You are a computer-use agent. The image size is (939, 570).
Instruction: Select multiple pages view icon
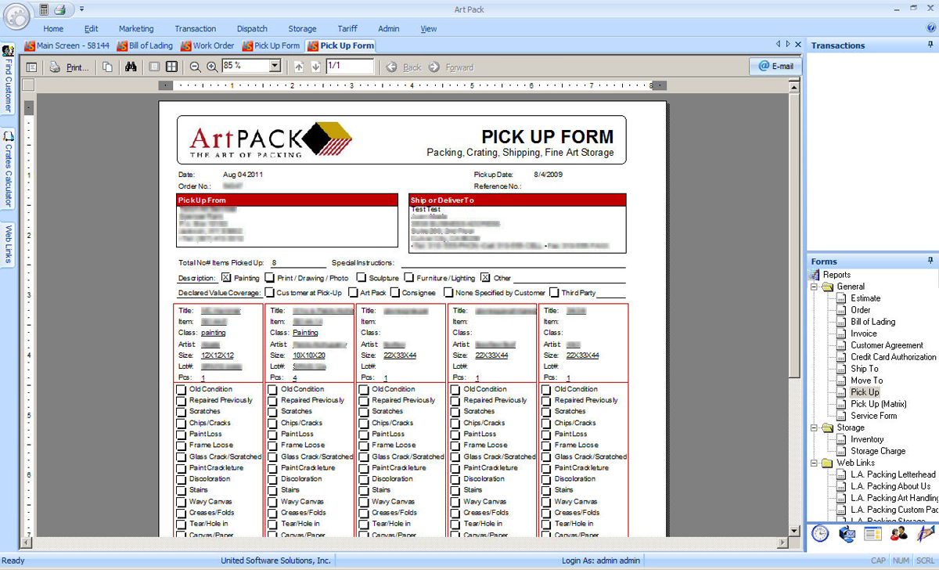171,67
